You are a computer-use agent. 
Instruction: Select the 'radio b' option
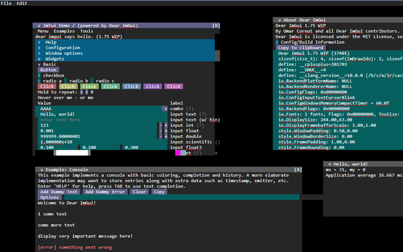[66, 81]
